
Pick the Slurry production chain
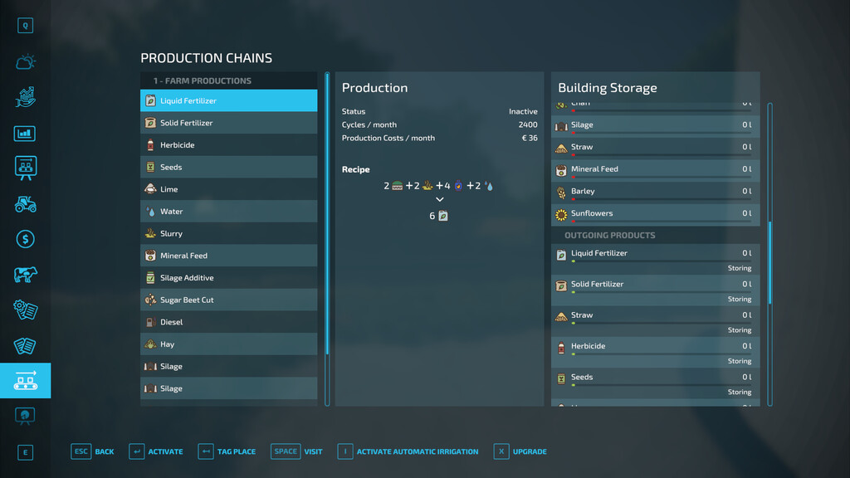coord(229,233)
